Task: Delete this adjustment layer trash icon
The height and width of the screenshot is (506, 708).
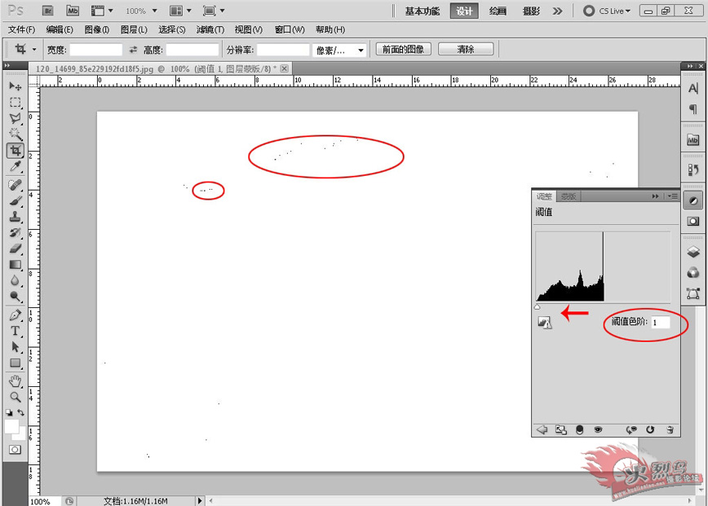Action: click(x=670, y=429)
